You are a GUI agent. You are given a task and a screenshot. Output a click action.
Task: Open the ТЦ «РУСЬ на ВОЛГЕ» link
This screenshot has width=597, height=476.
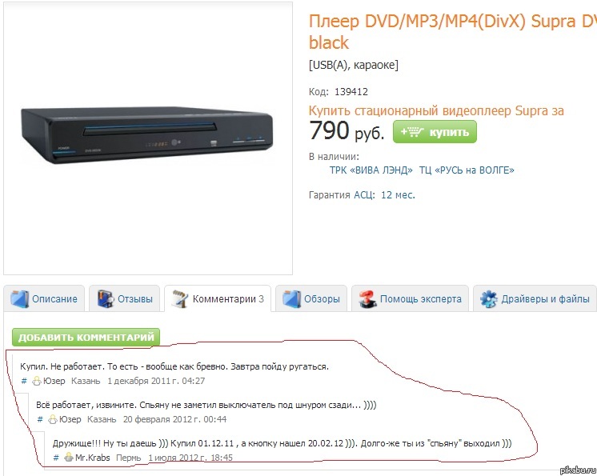[467, 170]
